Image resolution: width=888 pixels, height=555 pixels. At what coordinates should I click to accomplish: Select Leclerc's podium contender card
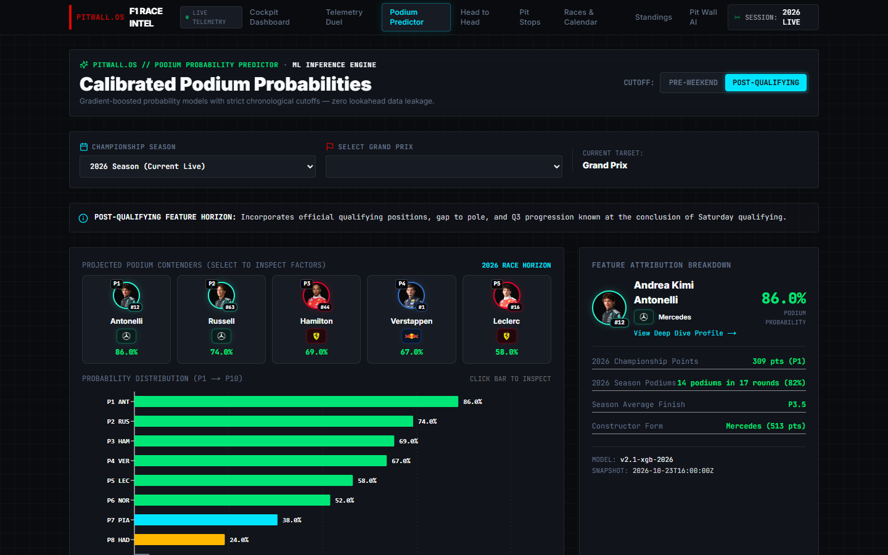pyautogui.click(x=507, y=319)
